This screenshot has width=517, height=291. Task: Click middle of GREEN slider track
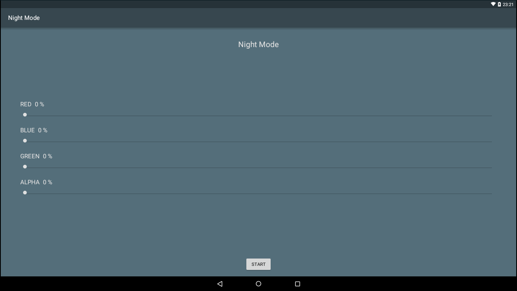click(258, 168)
